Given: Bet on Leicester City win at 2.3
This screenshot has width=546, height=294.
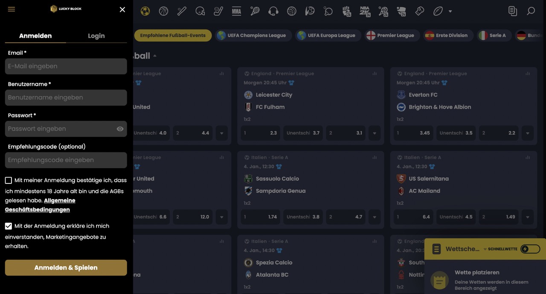Looking at the screenshot, I should 260,133.
